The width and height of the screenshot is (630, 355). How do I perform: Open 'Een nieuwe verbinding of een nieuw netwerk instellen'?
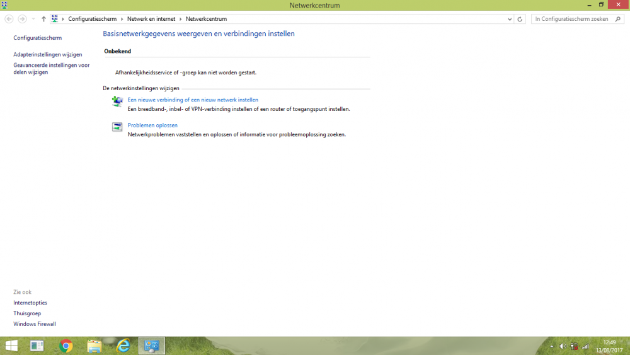click(193, 100)
